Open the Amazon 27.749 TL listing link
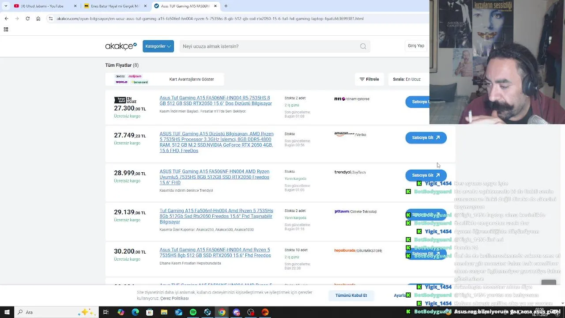The height and width of the screenshot is (318, 565). (216, 142)
